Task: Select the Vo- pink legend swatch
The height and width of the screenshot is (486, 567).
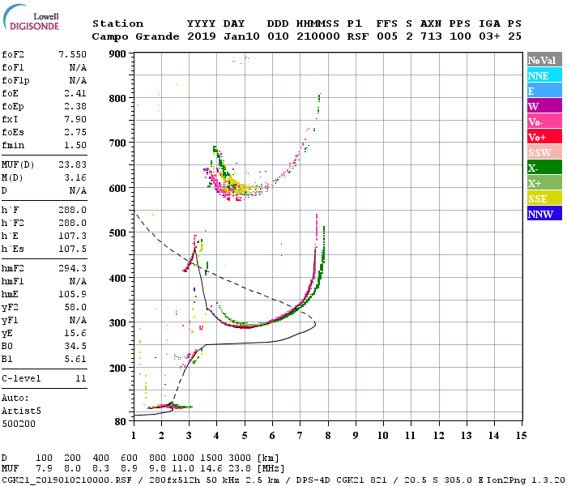Action: 544,122
